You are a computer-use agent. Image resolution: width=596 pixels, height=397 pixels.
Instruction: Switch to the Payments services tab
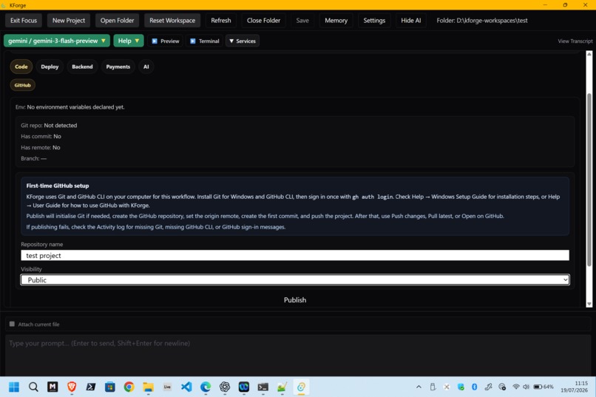click(118, 67)
